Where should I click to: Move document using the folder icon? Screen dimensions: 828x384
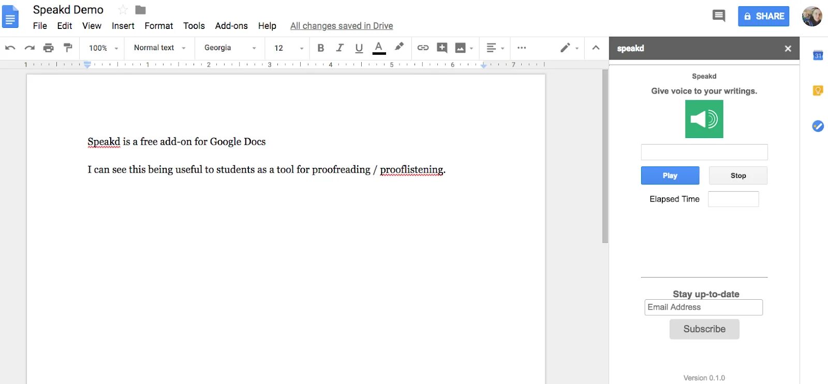pyautogui.click(x=140, y=10)
